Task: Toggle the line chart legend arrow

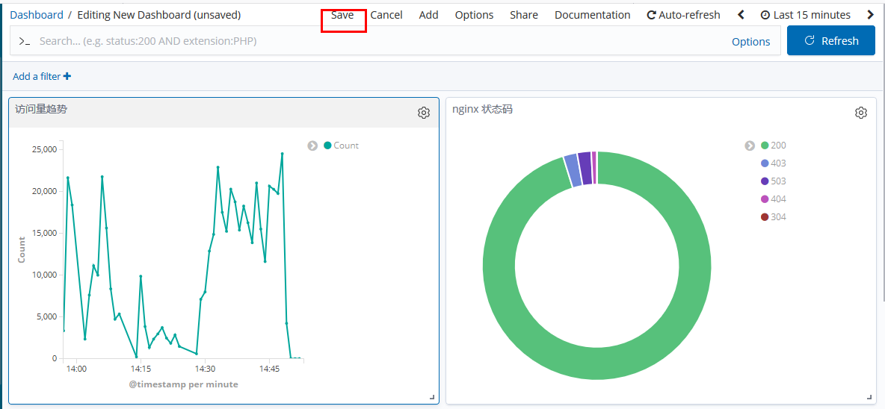Action: pos(312,146)
